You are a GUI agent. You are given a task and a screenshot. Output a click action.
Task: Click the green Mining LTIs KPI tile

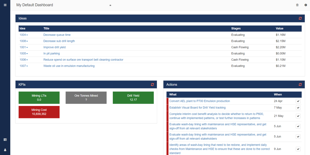coord(39,98)
